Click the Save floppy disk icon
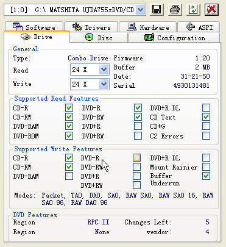This screenshot has width=226, height=247. tap(157, 9)
